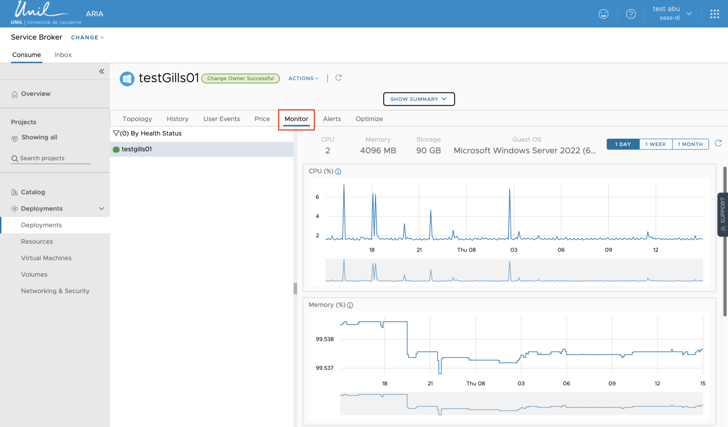
Task: Open the ACTIONS dropdown menu
Action: pyautogui.click(x=303, y=78)
